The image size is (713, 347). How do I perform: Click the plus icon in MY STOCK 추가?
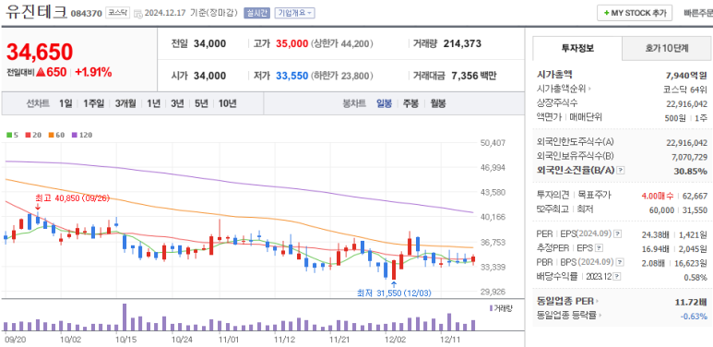[x=606, y=13]
